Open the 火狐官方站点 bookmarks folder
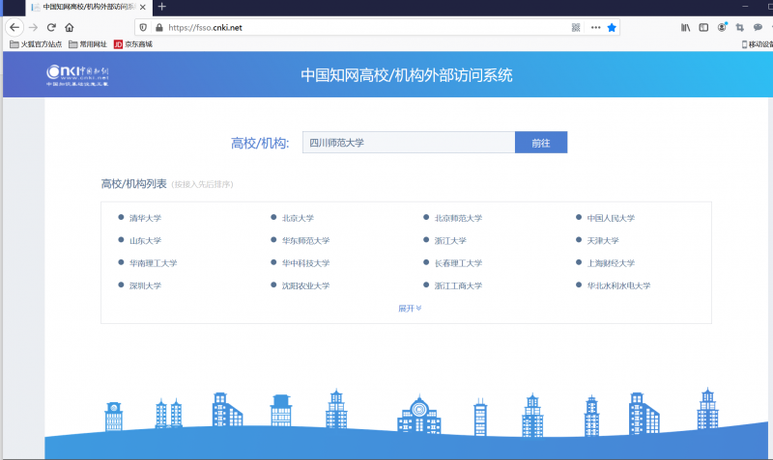The image size is (773, 460). point(39,44)
